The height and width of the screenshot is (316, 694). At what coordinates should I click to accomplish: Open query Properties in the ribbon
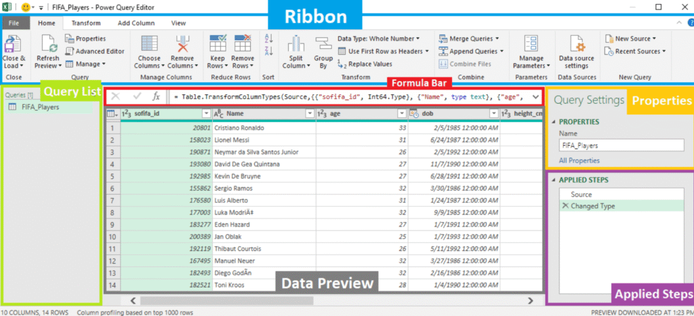click(x=85, y=39)
